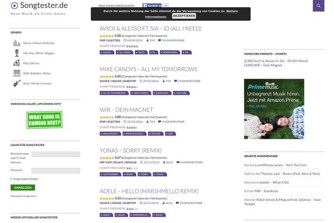Select the Dance House Dubstep equalizer icon

coord(17,43)
